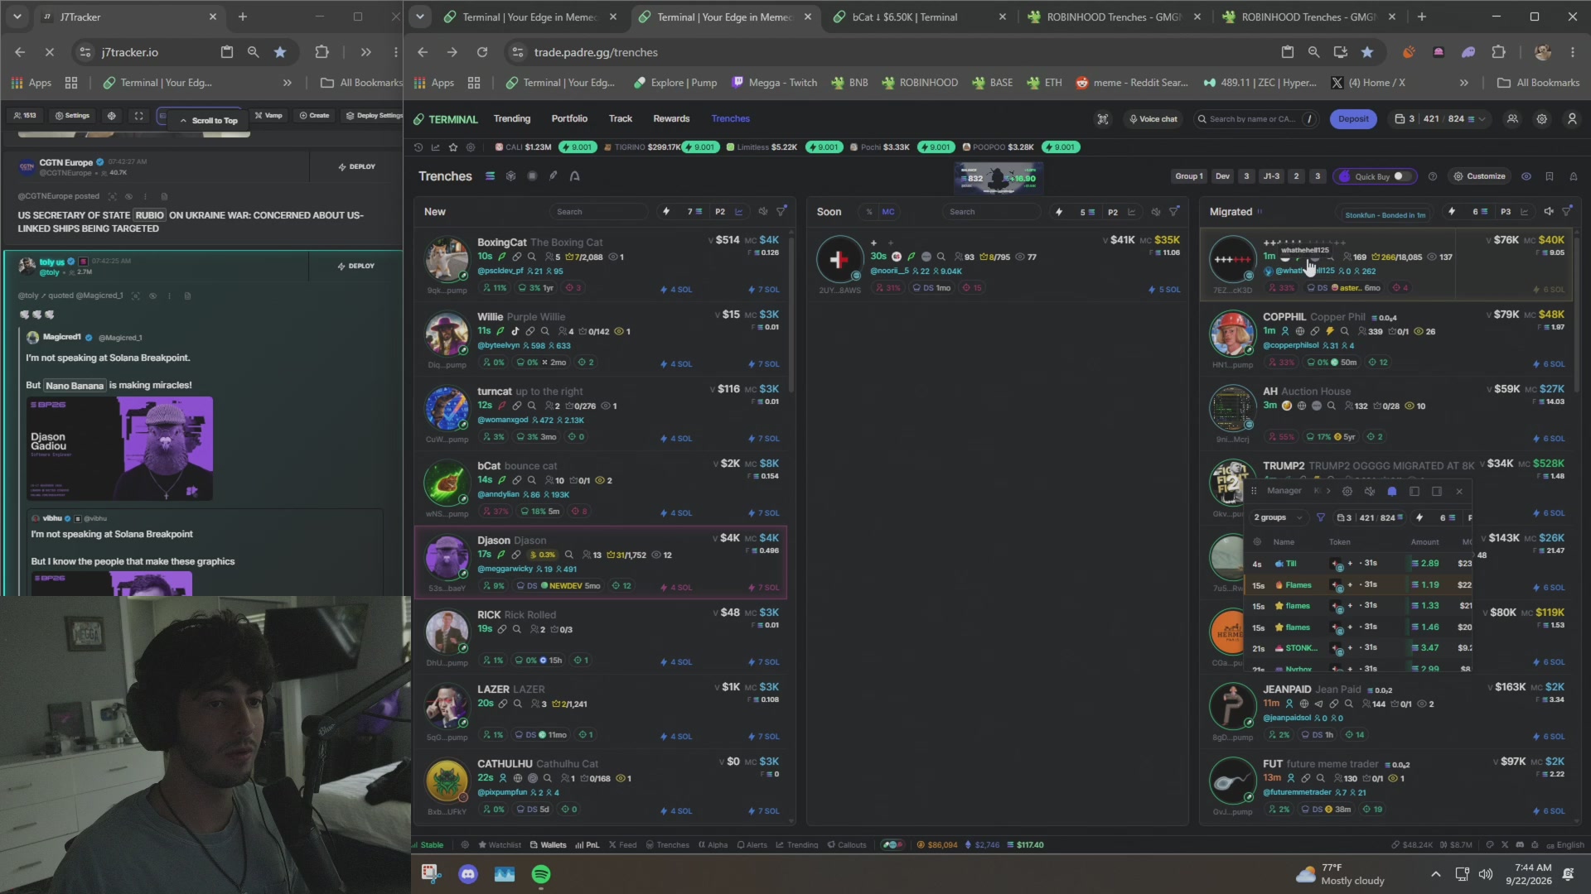Click the bell icon next to Trenches heading
The width and height of the screenshot is (1591, 894).
(574, 176)
